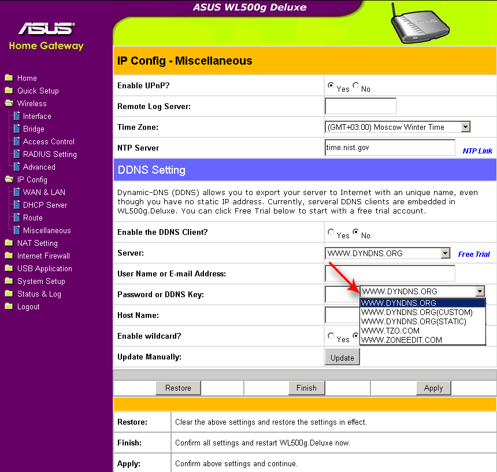The image size is (497, 472).
Task: Open the WAN & LAN page
Action: pos(44,192)
